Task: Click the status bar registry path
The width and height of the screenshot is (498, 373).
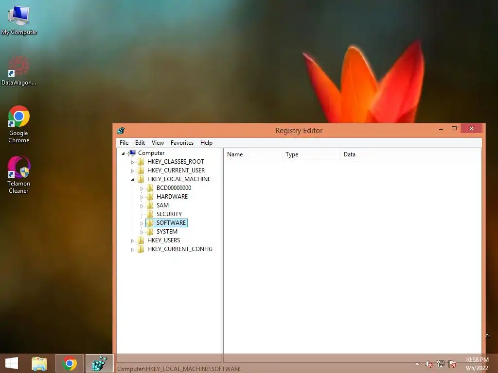Action: click(179, 369)
